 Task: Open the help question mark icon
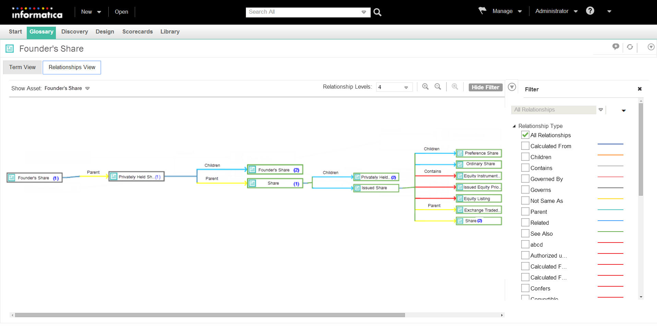tap(590, 11)
